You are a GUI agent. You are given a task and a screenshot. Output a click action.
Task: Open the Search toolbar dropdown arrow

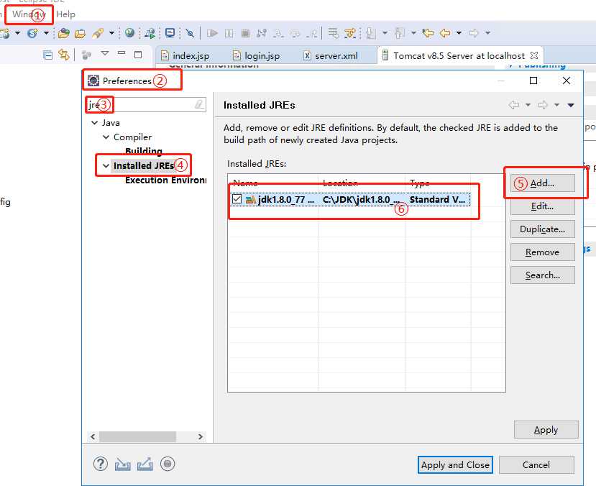pyautogui.click(x=111, y=33)
